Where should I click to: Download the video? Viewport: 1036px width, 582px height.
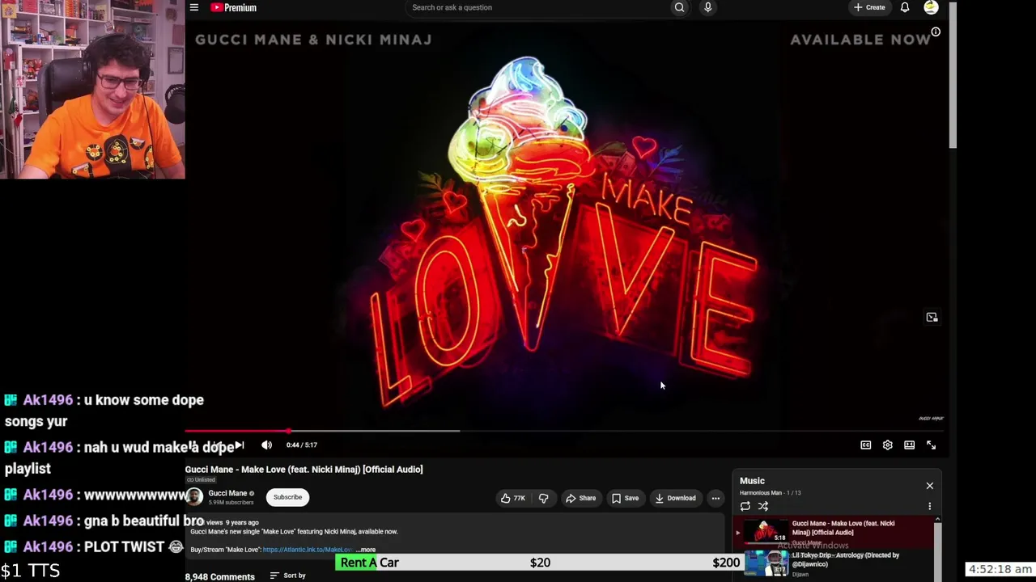(x=676, y=498)
